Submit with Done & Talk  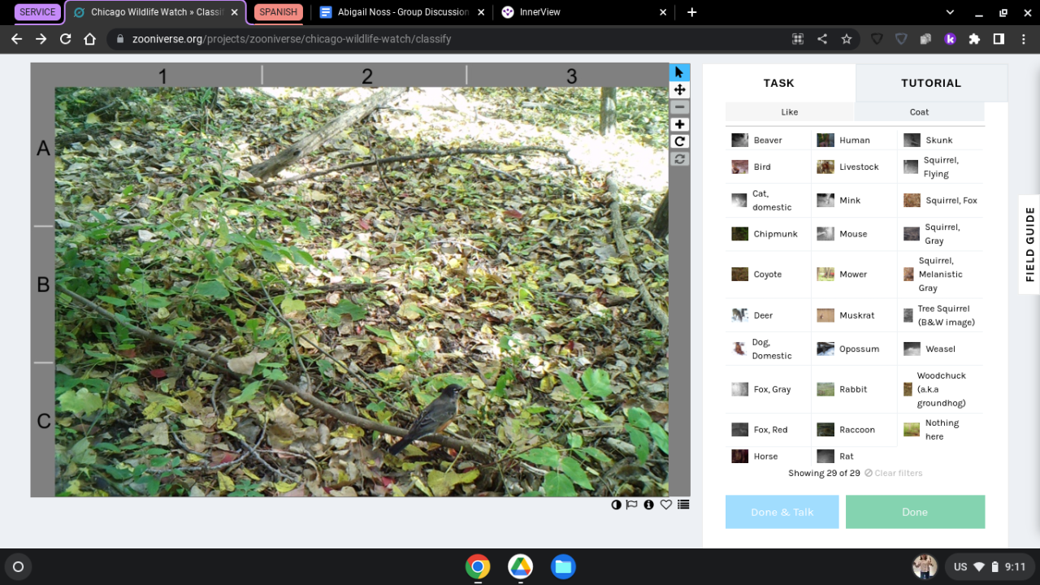click(782, 512)
